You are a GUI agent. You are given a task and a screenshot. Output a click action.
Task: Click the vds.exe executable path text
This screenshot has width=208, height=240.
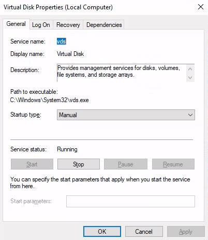click(49, 100)
